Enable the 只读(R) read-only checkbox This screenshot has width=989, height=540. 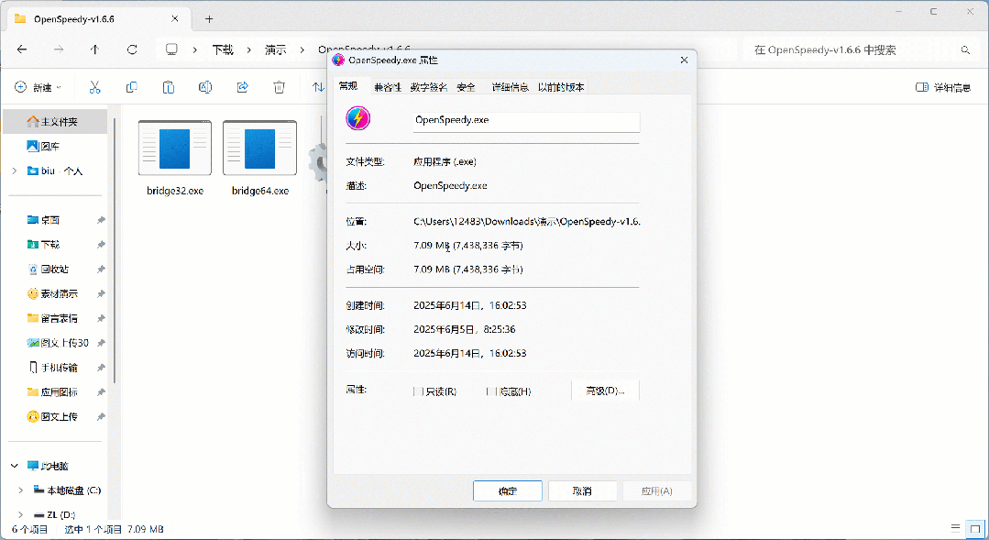tap(418, 391)
